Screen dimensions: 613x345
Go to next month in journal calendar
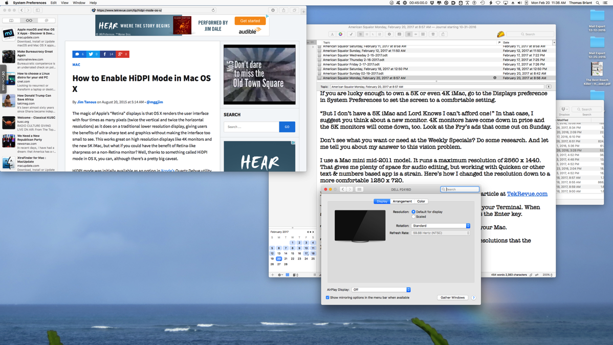tap(313, 232)
